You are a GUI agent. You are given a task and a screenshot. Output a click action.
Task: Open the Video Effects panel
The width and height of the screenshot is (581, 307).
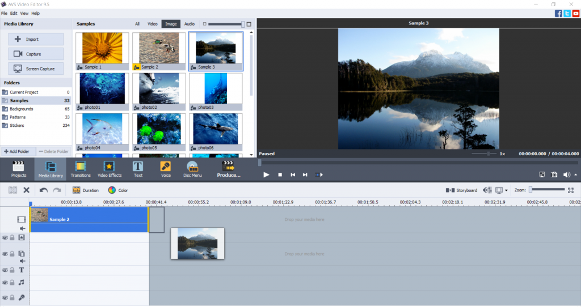109,169
